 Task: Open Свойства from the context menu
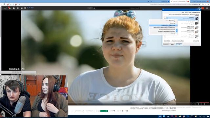pos(163,34)
